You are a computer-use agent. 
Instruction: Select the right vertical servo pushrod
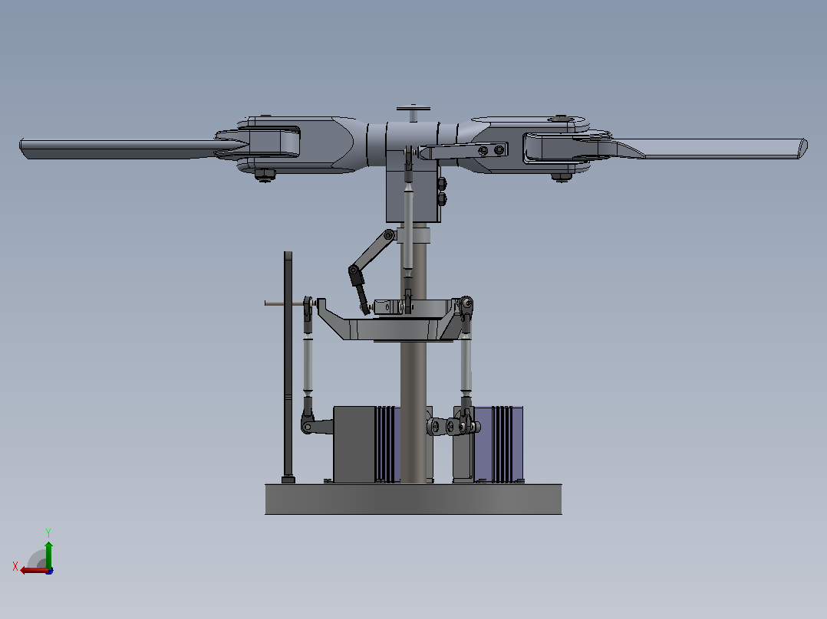[466, 364]
